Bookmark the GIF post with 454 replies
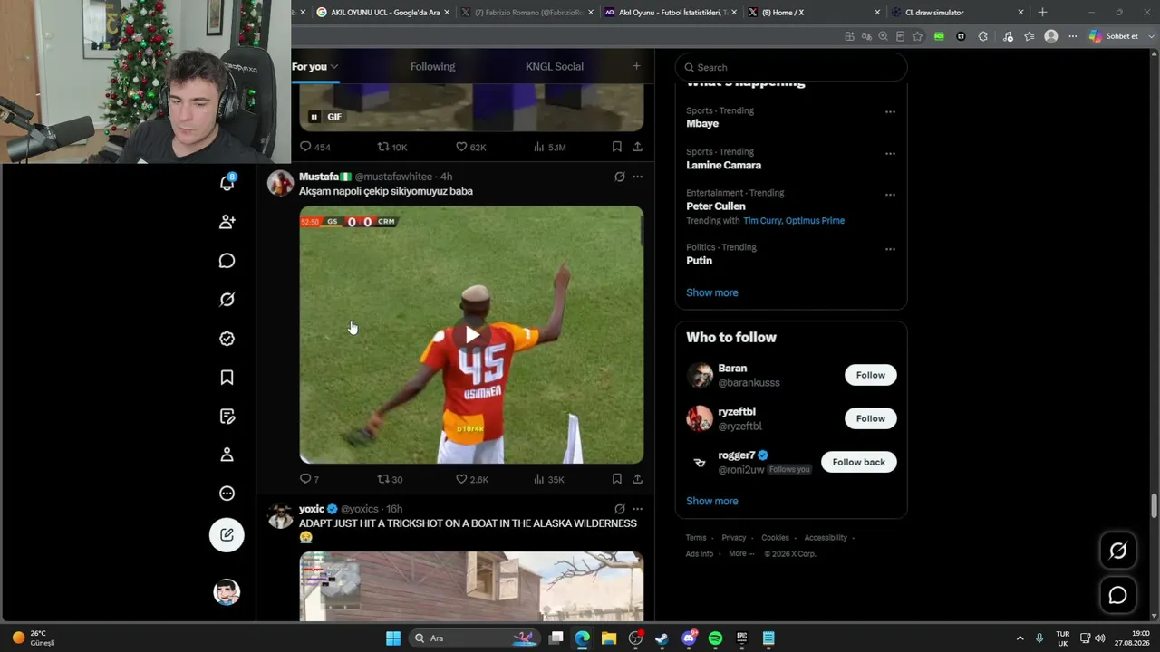 (x=616, y=147)
